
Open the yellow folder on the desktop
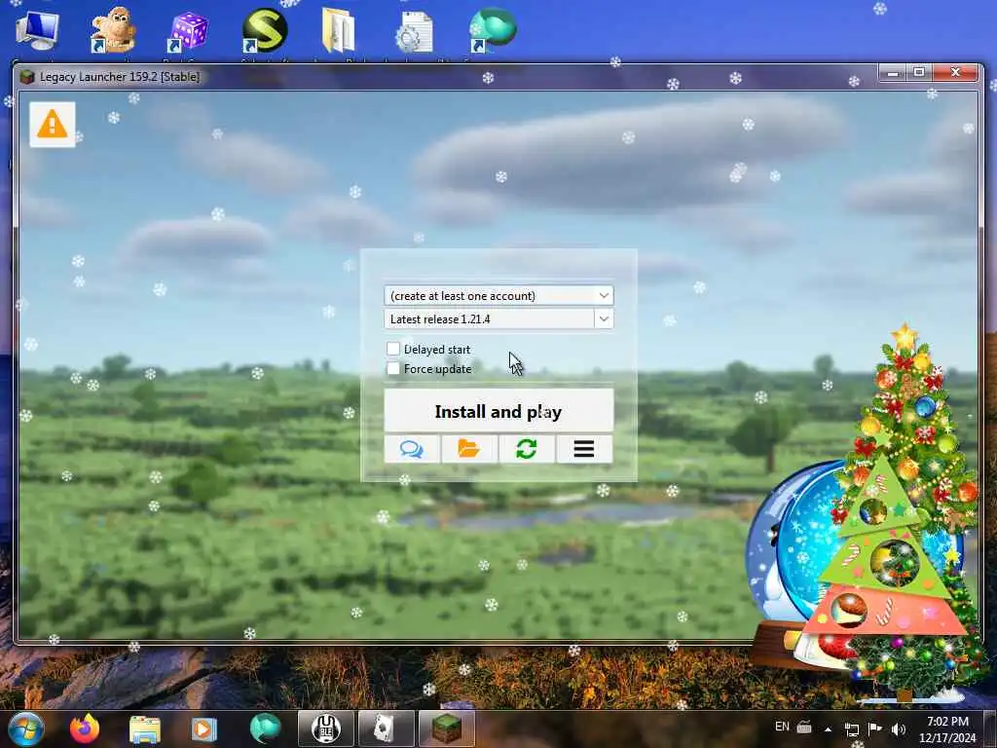coord(338,30)
